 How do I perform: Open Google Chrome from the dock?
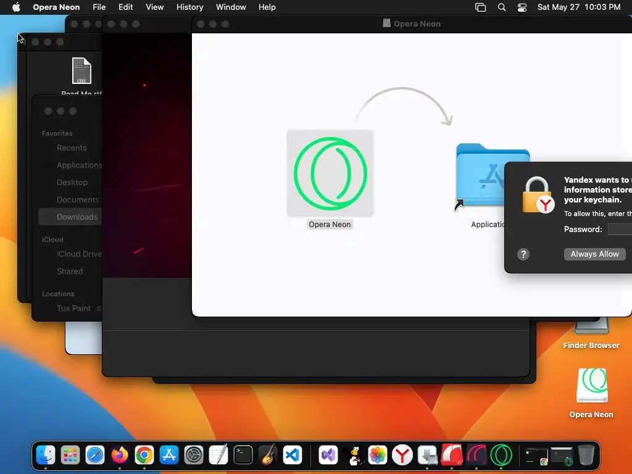[x=144, y=455]
